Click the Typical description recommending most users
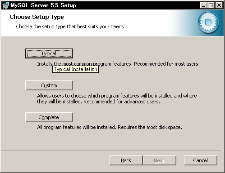 119,64
